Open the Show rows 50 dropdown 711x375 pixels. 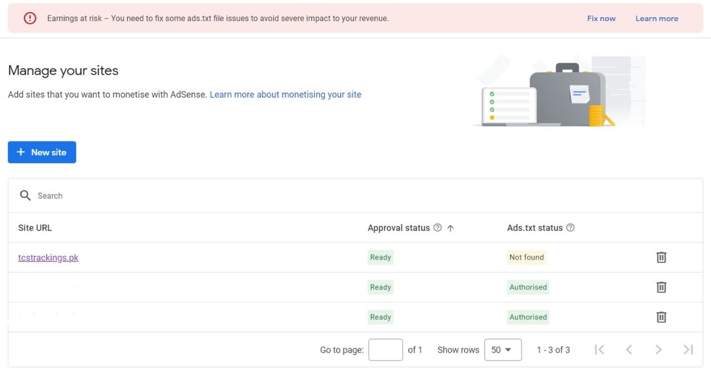point(503,350)
